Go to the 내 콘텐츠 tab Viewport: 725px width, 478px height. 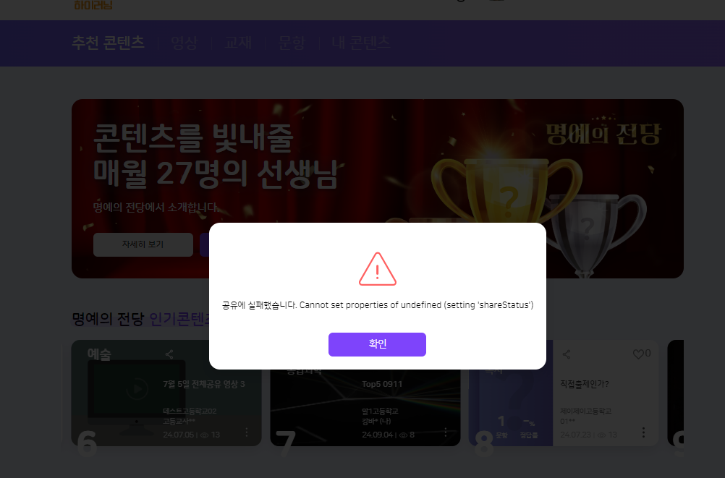(x=360, y=43)
